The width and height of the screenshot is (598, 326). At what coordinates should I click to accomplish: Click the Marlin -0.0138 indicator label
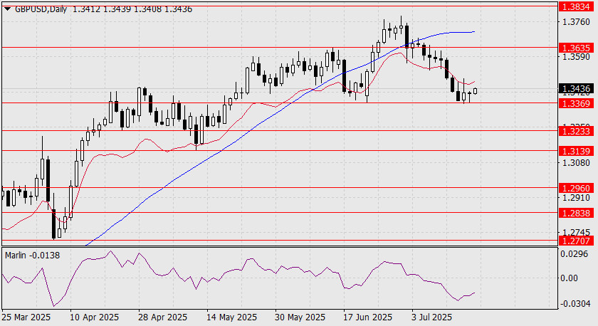click(x=33, y=255)
